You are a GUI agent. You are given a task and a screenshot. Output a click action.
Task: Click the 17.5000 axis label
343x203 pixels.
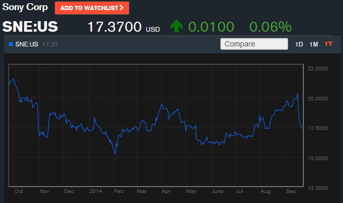click(318, 128)
